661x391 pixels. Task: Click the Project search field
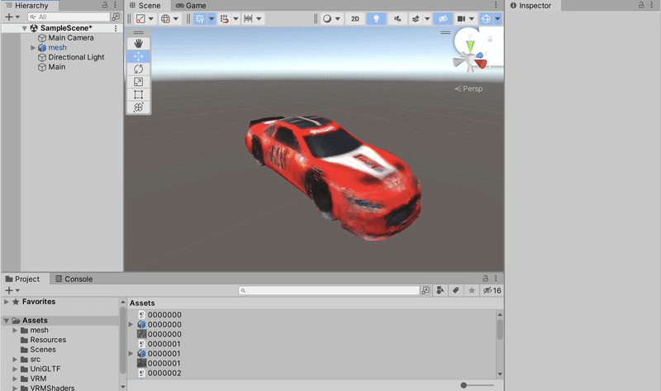pyautogui.click(x=329, y=290)
